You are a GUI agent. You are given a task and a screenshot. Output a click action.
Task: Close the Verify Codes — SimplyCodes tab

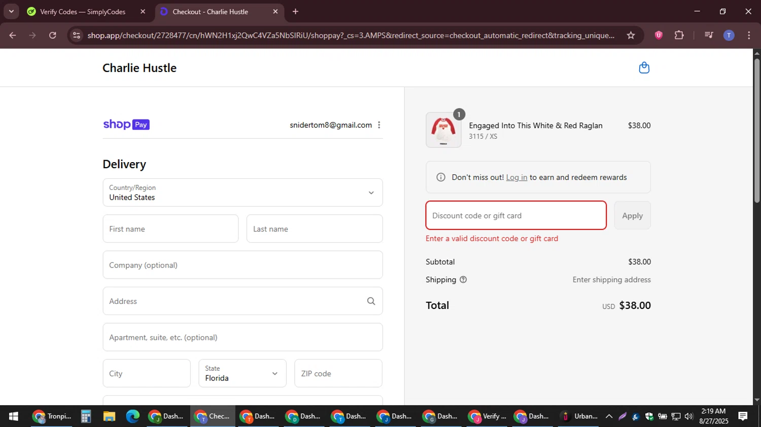pos(143,12)
